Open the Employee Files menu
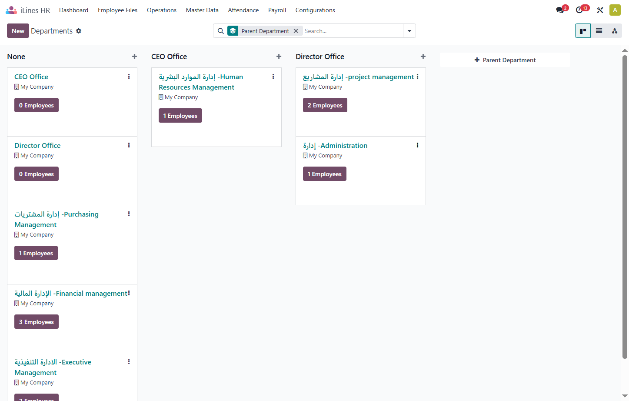629x401 pixels. pyautogui.click(x=117, y=10)
